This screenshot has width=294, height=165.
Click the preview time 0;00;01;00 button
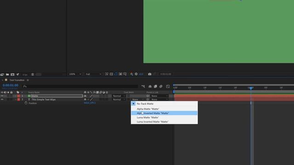tap(166, 74)
